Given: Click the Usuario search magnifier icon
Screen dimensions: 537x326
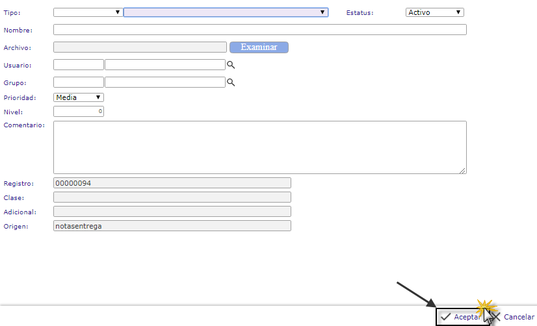Looking at the screenshot, I should click(230, 65).
